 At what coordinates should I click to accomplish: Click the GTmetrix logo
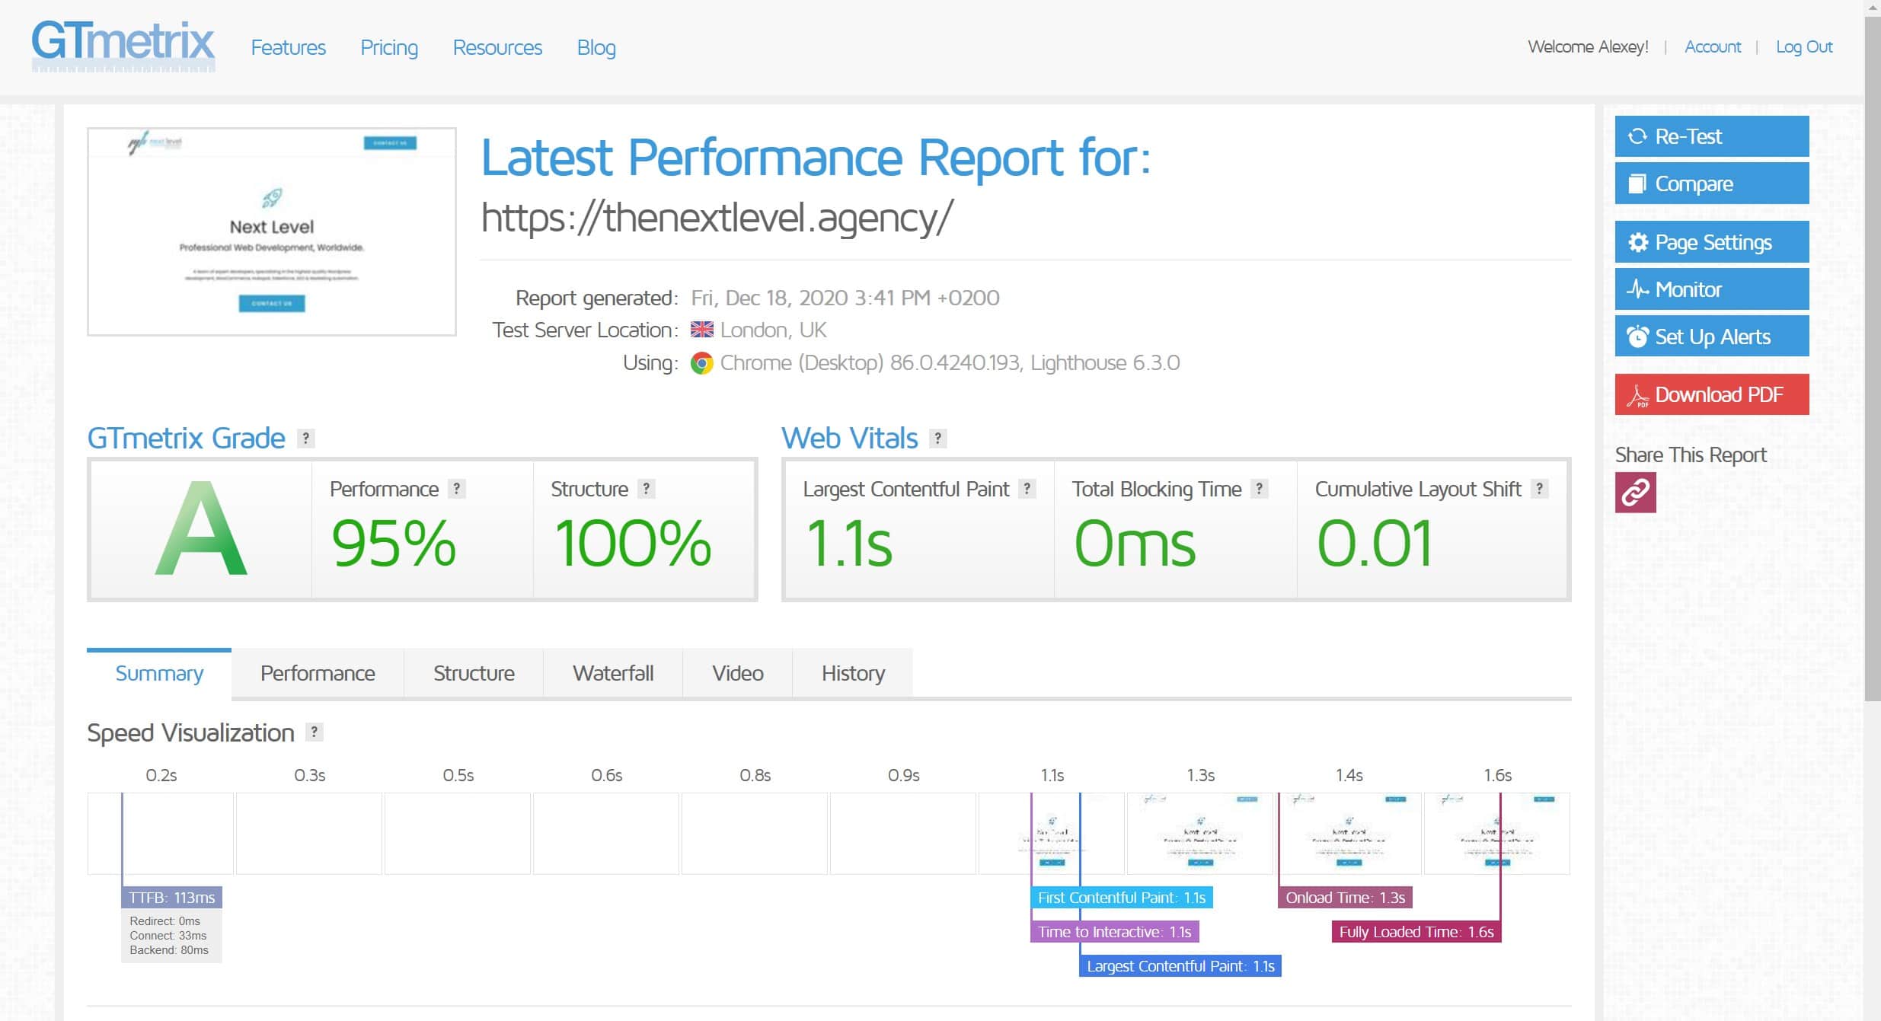click(x=123, y=45)
